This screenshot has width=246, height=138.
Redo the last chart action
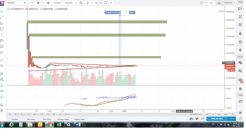100,3
